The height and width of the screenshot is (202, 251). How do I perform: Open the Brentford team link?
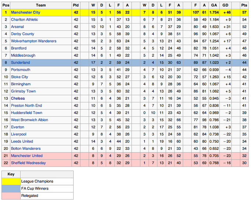(x=18, y=48)
